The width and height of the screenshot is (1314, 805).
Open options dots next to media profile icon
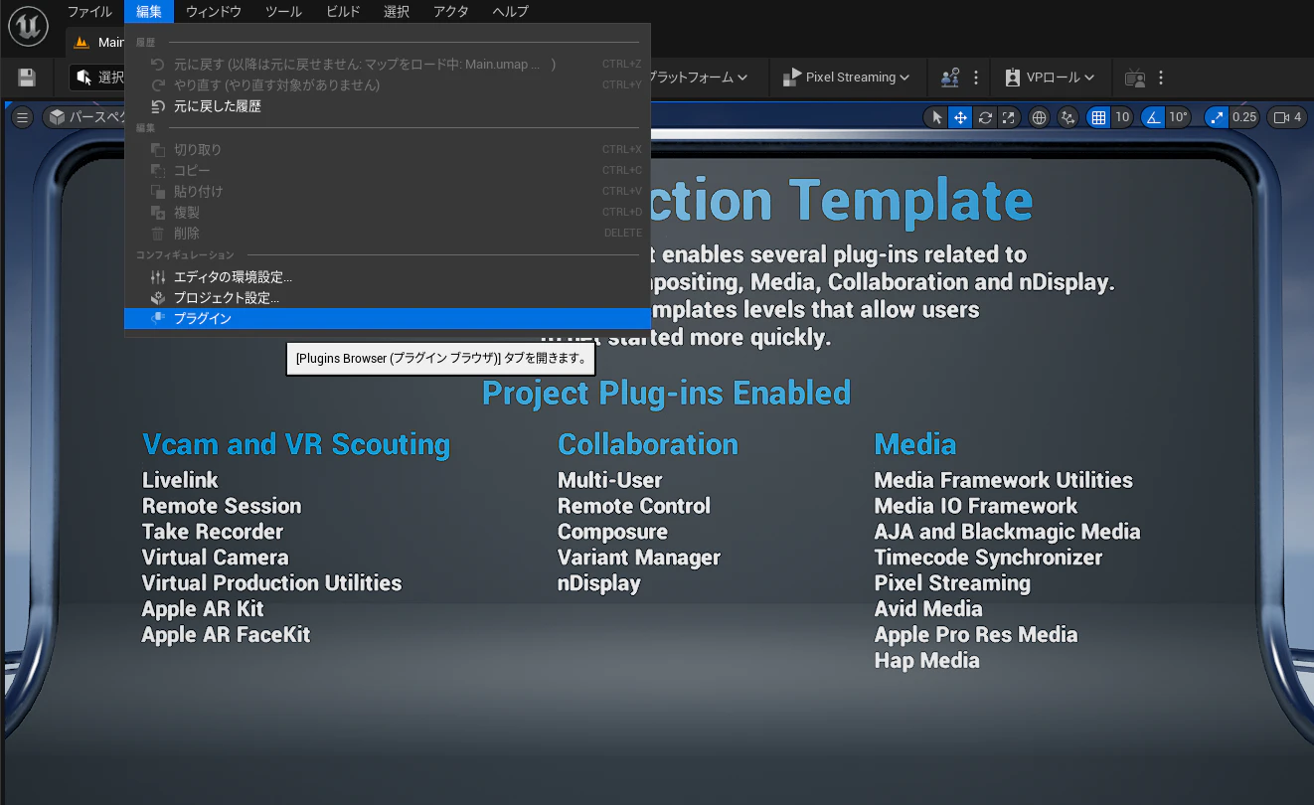(1160, 78)
